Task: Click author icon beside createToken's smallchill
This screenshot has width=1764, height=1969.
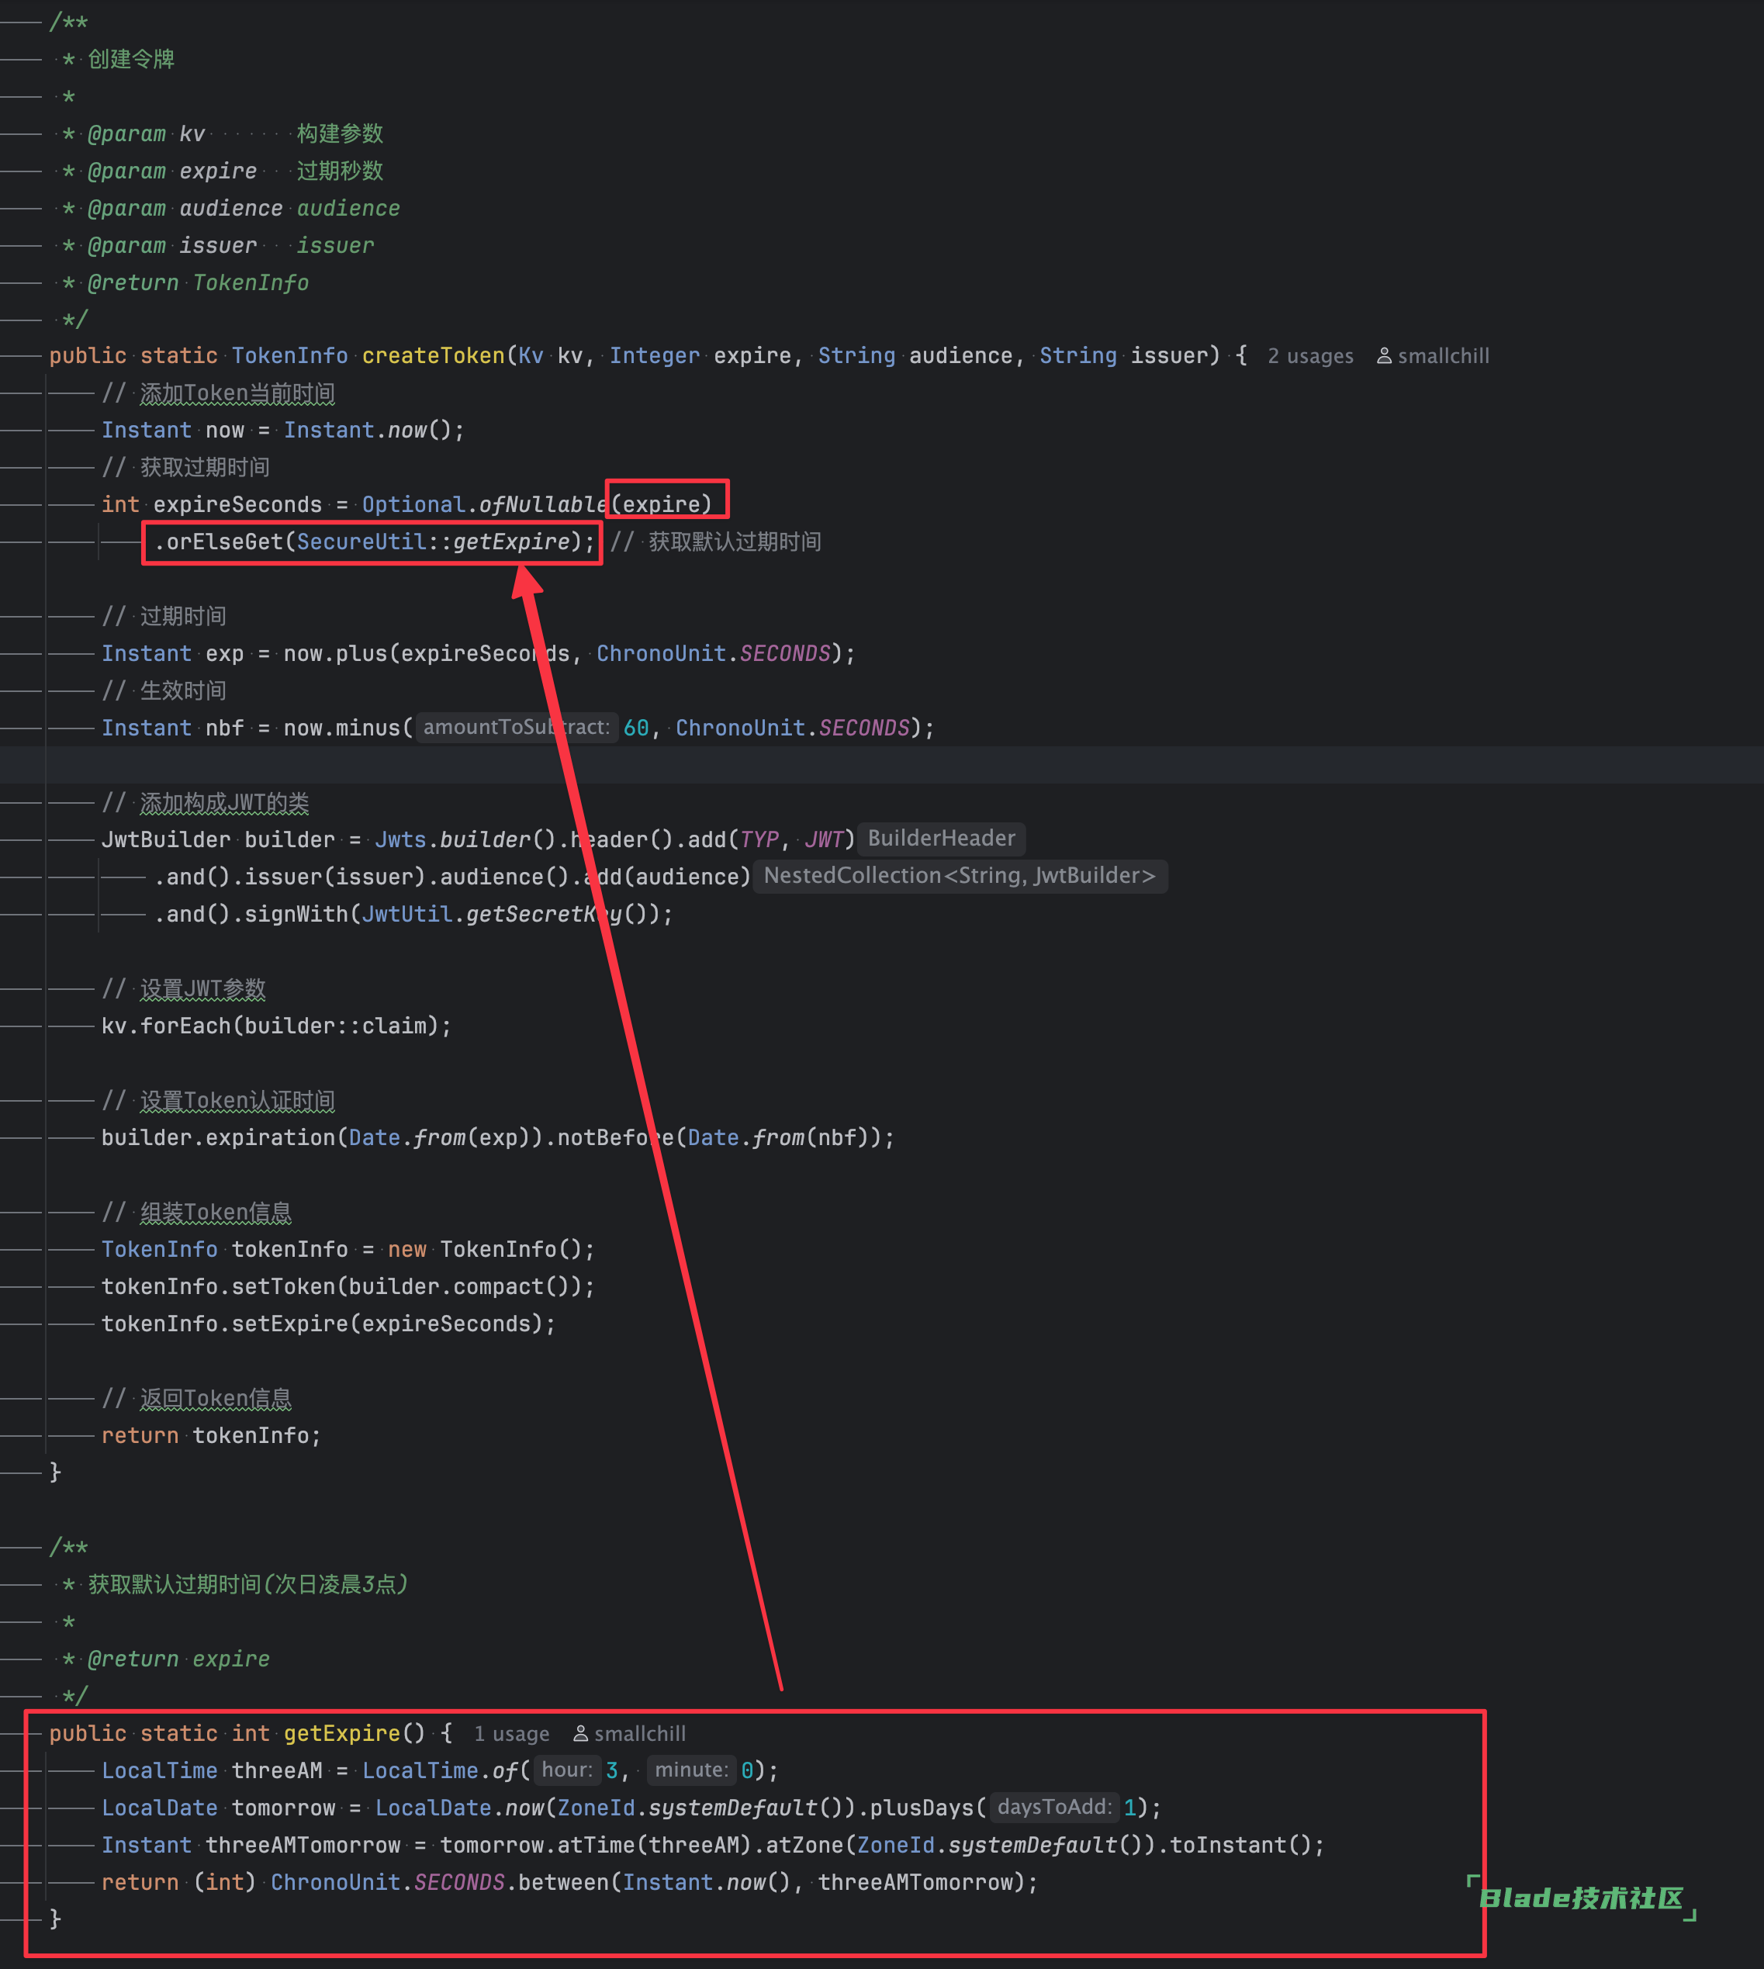Action: pyautogui.click(x=1384, y=357)
